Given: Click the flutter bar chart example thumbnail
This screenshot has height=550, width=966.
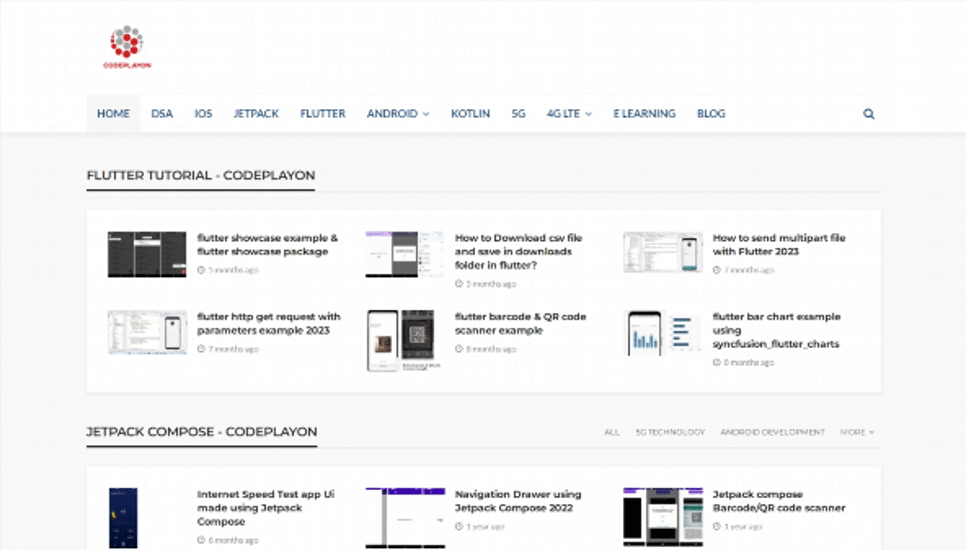Looking at the screenshot, I should pyautogui.click(x=663, y=333).
